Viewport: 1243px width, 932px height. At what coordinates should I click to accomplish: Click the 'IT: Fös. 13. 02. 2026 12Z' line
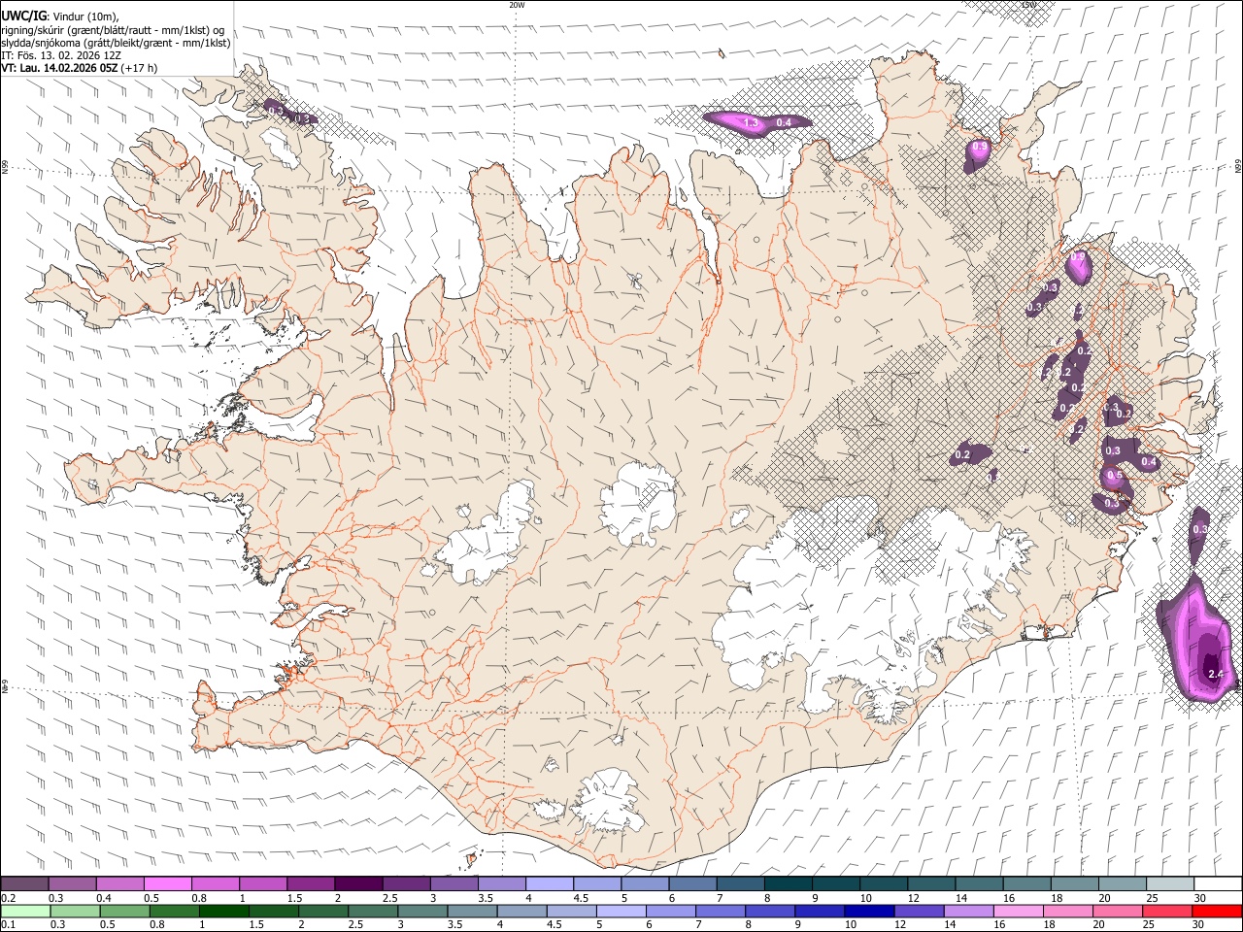pyautogui.click(x=60, y=55)
